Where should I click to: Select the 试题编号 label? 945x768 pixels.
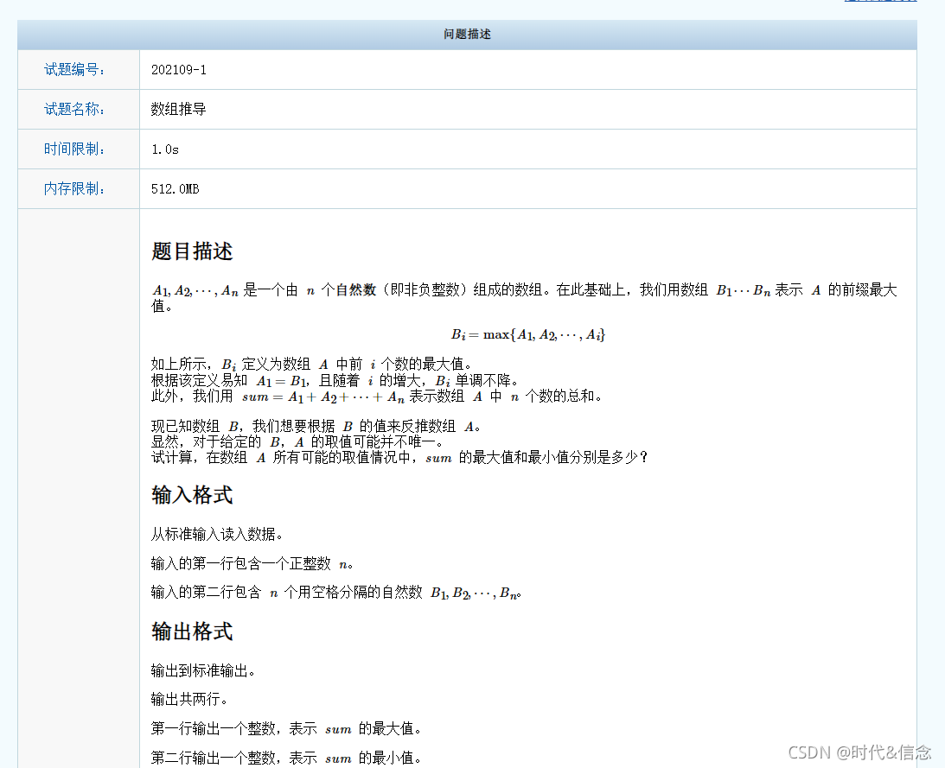pos(74,70)
